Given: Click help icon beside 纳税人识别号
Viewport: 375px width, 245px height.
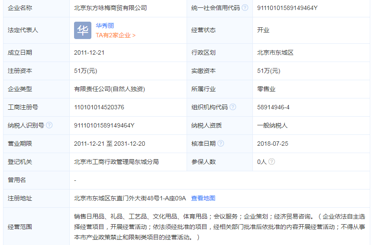Looking at the screenshot, I should [x=49, y=125].
